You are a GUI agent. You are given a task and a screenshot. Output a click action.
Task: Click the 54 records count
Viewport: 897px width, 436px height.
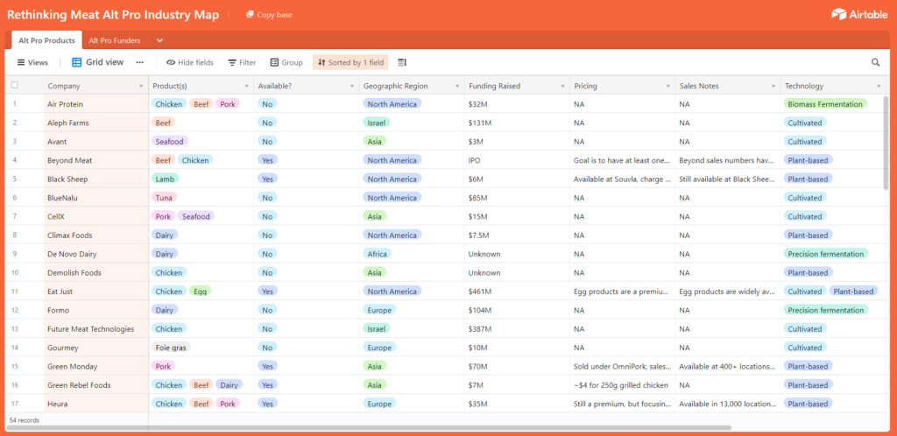pyautogui.click(x=24, y=420)
